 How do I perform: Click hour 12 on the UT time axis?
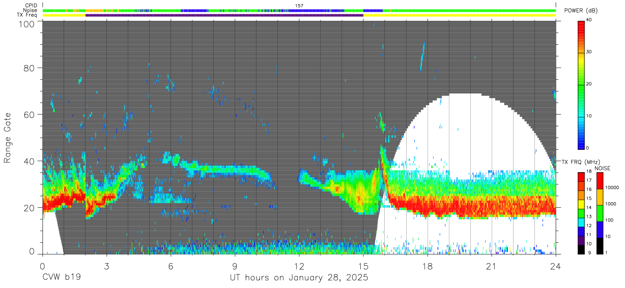pyautogui.click(x=299, y=266)
